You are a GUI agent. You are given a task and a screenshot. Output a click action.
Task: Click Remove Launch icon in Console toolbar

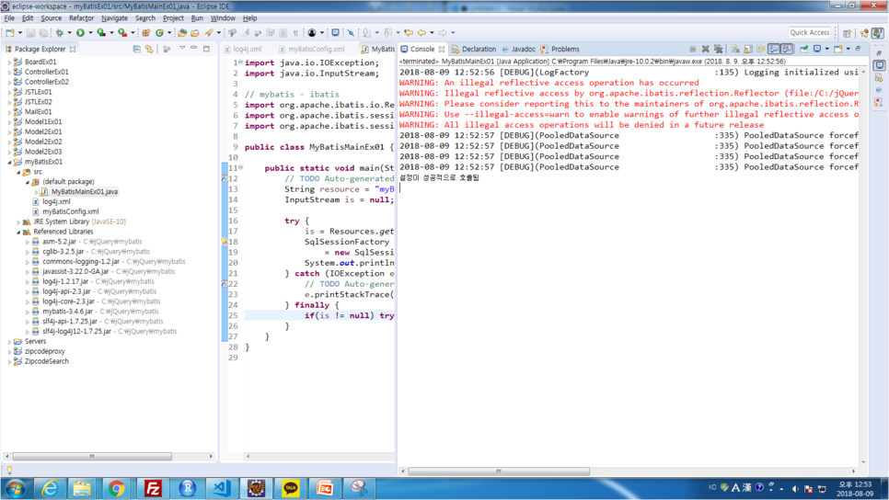(x=705, y=50)
